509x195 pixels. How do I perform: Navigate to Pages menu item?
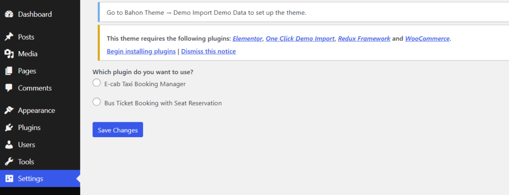point(40,71)
